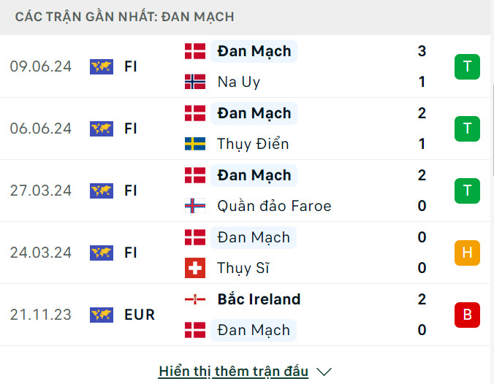Click the world map icon beside EUR
The width and height of the screenshot is (494, 384).
click(102, 315)
